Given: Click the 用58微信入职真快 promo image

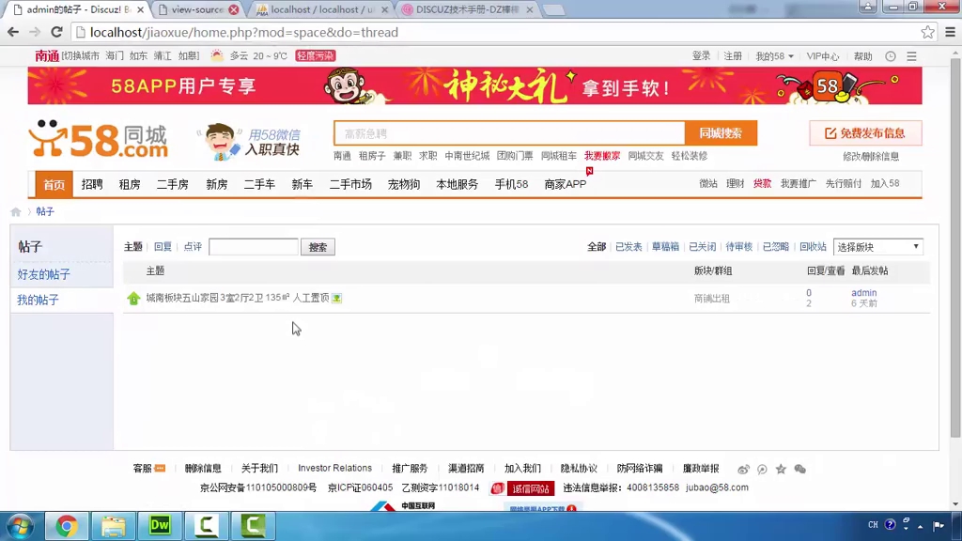Looking at the screenshot, I should (x=250, y=142).
